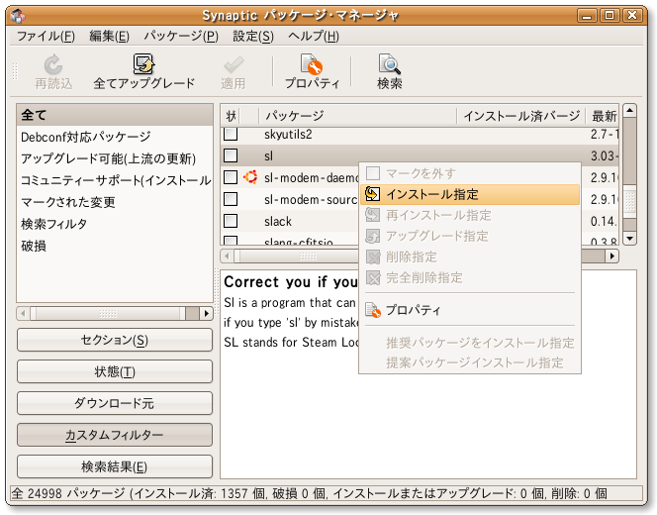Screen dimensions: 657x515
Task: Click package list scroll down arrow
Action: tap(629, 239)
